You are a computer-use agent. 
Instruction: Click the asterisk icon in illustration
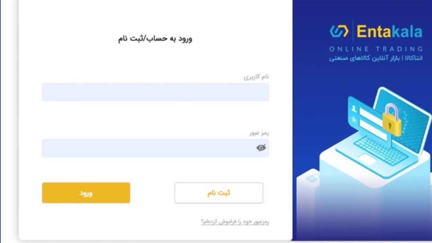(x=354, y=119)
